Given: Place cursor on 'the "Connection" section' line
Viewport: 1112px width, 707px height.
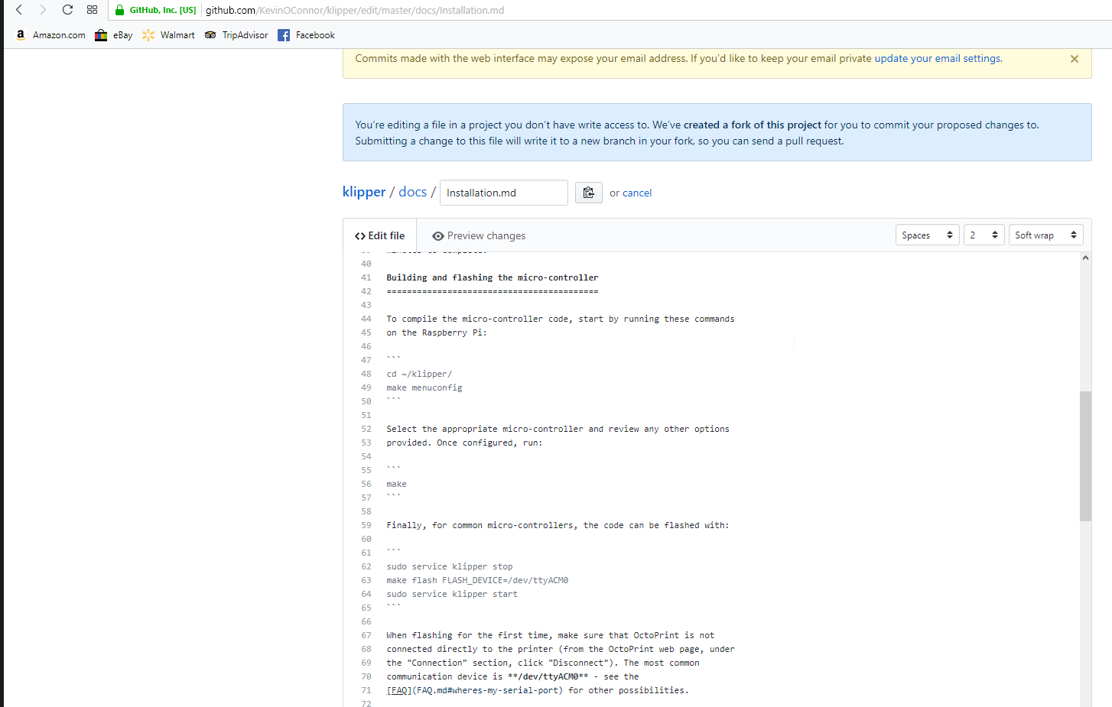Looking at the screenshot, I should (x=543, y=663).
